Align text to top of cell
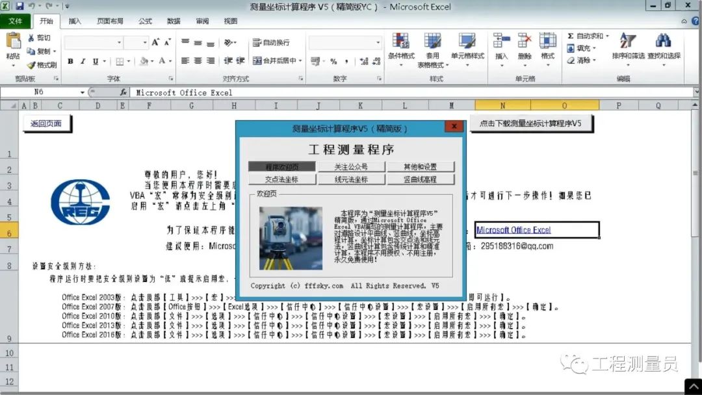Image resolution: width=702 pixels, height=395 pixels. coord(185,42)
